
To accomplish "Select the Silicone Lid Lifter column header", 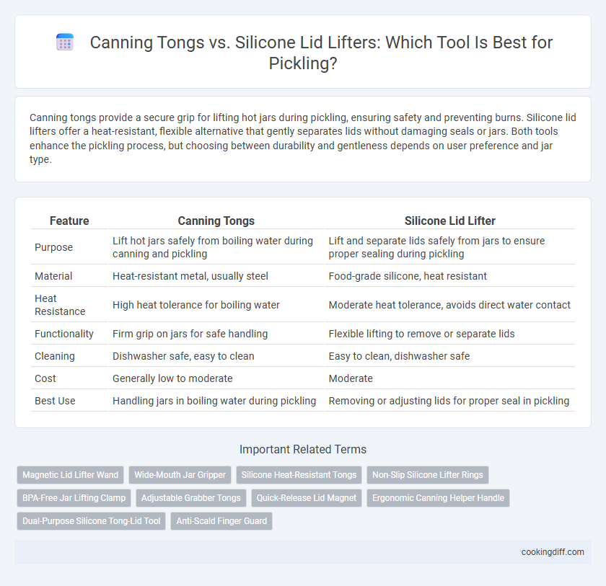I will [x=450, y=221].
